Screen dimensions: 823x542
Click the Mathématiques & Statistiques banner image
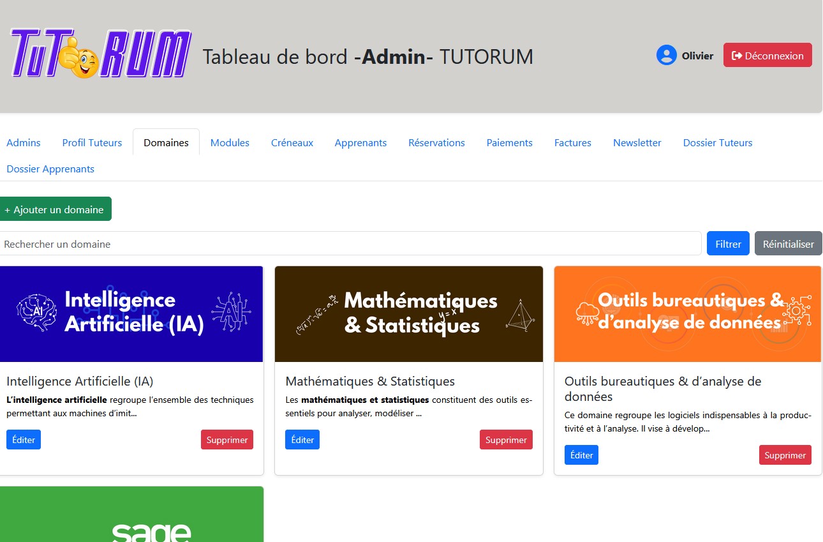[x=408, y=314]
